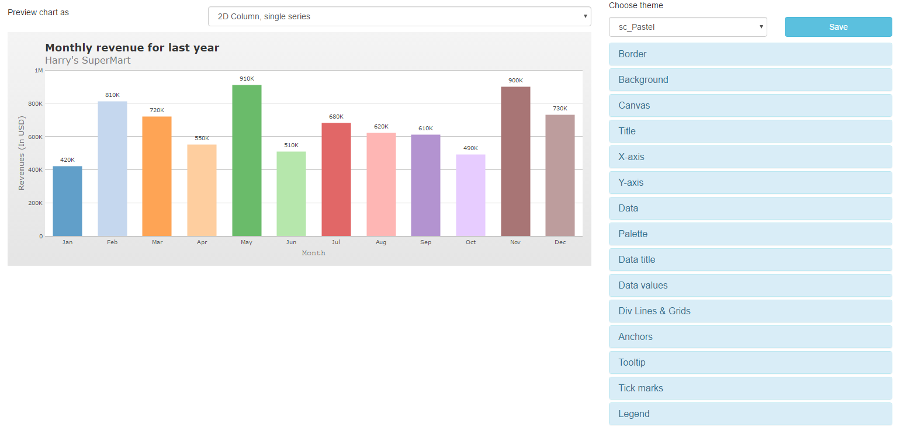Open Div Lines & Grids section
This screenshot has height=441, width=897.
tap(750, 311)
